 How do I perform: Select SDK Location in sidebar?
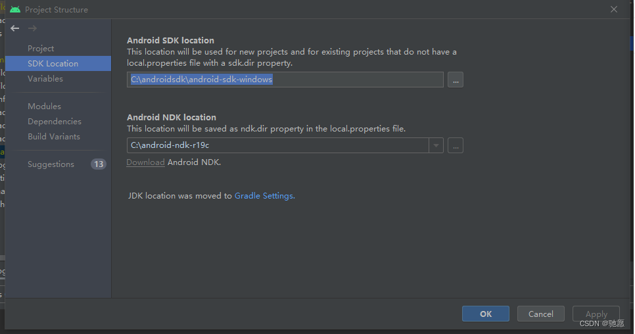coord(58,64)
